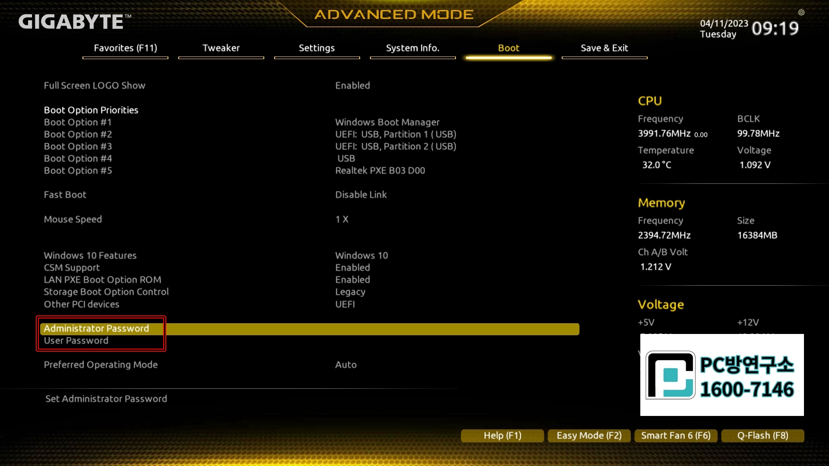Open Fast Boot Disable Link dropdown

(361, 195)
